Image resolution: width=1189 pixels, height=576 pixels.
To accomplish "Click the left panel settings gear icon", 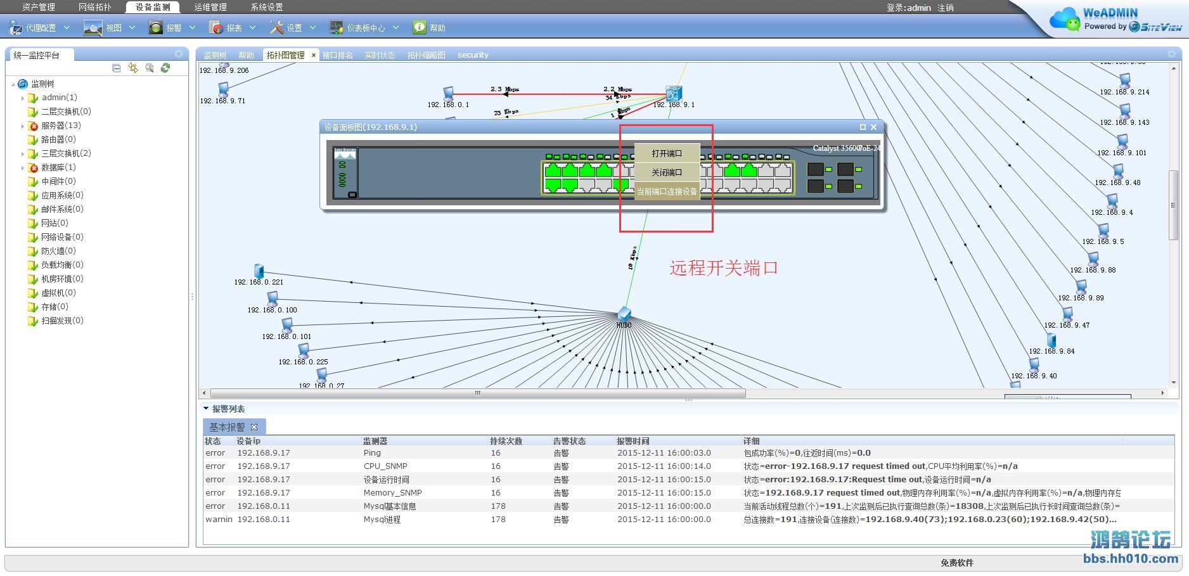I will pyautogui.click(x=179, y=54).
